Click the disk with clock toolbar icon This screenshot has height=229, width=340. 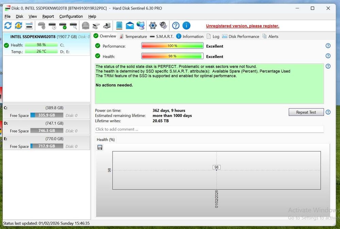click(52, 25)
